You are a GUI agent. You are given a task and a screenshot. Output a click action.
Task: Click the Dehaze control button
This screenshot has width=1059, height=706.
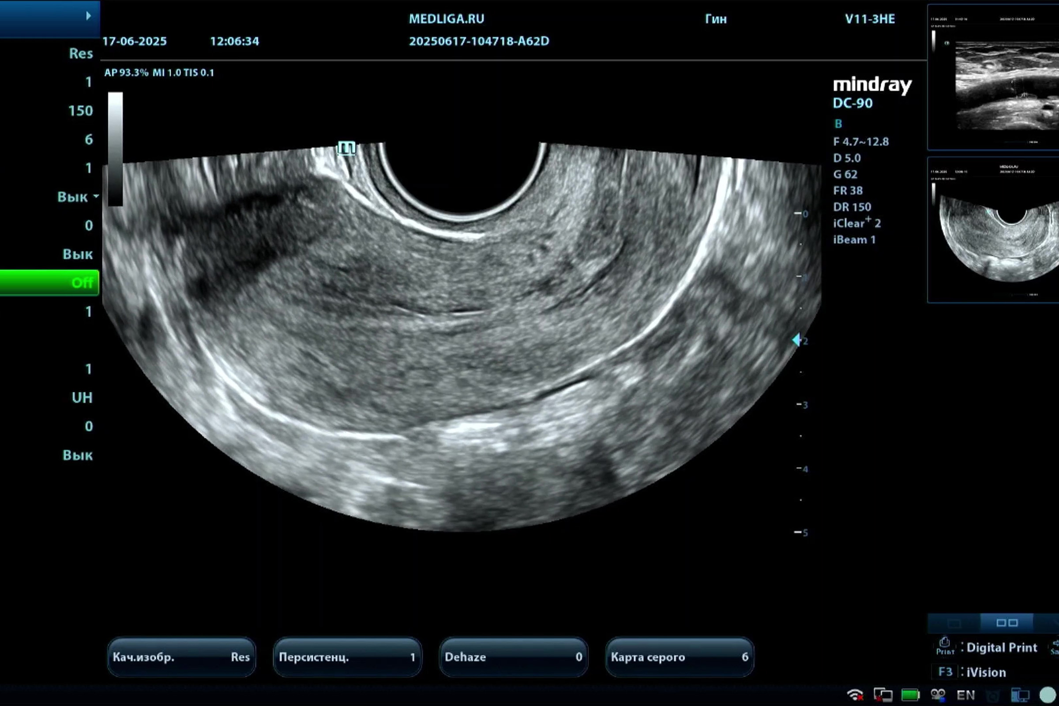point(513,657)
